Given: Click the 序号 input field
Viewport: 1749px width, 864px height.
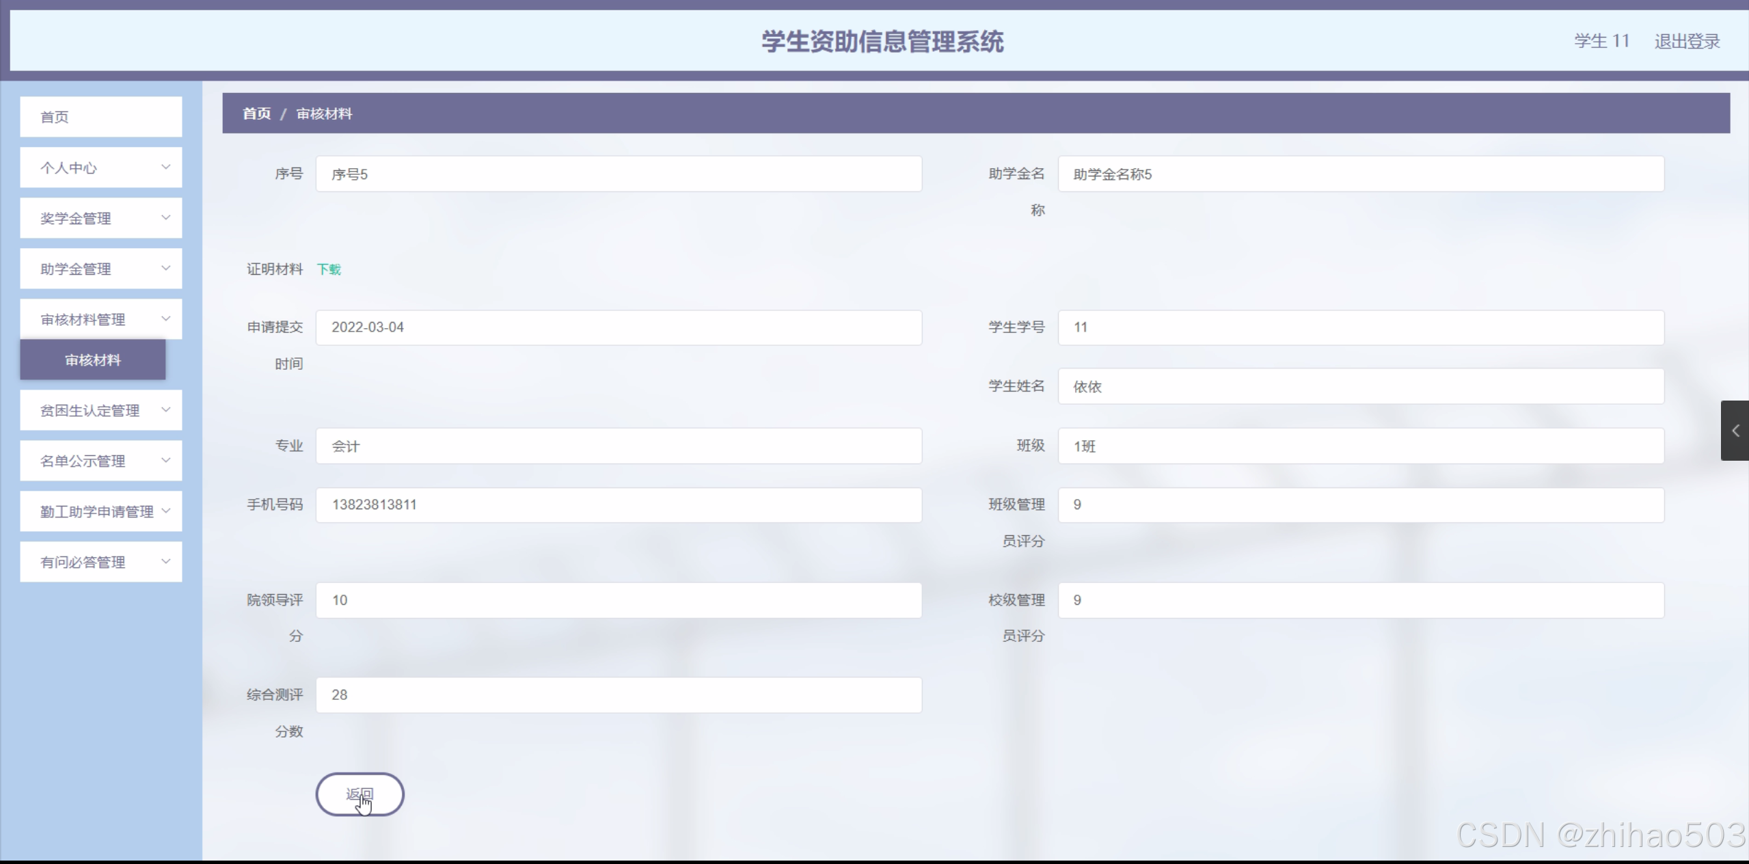Looking at the screenshot, I should tap(619, 174).
